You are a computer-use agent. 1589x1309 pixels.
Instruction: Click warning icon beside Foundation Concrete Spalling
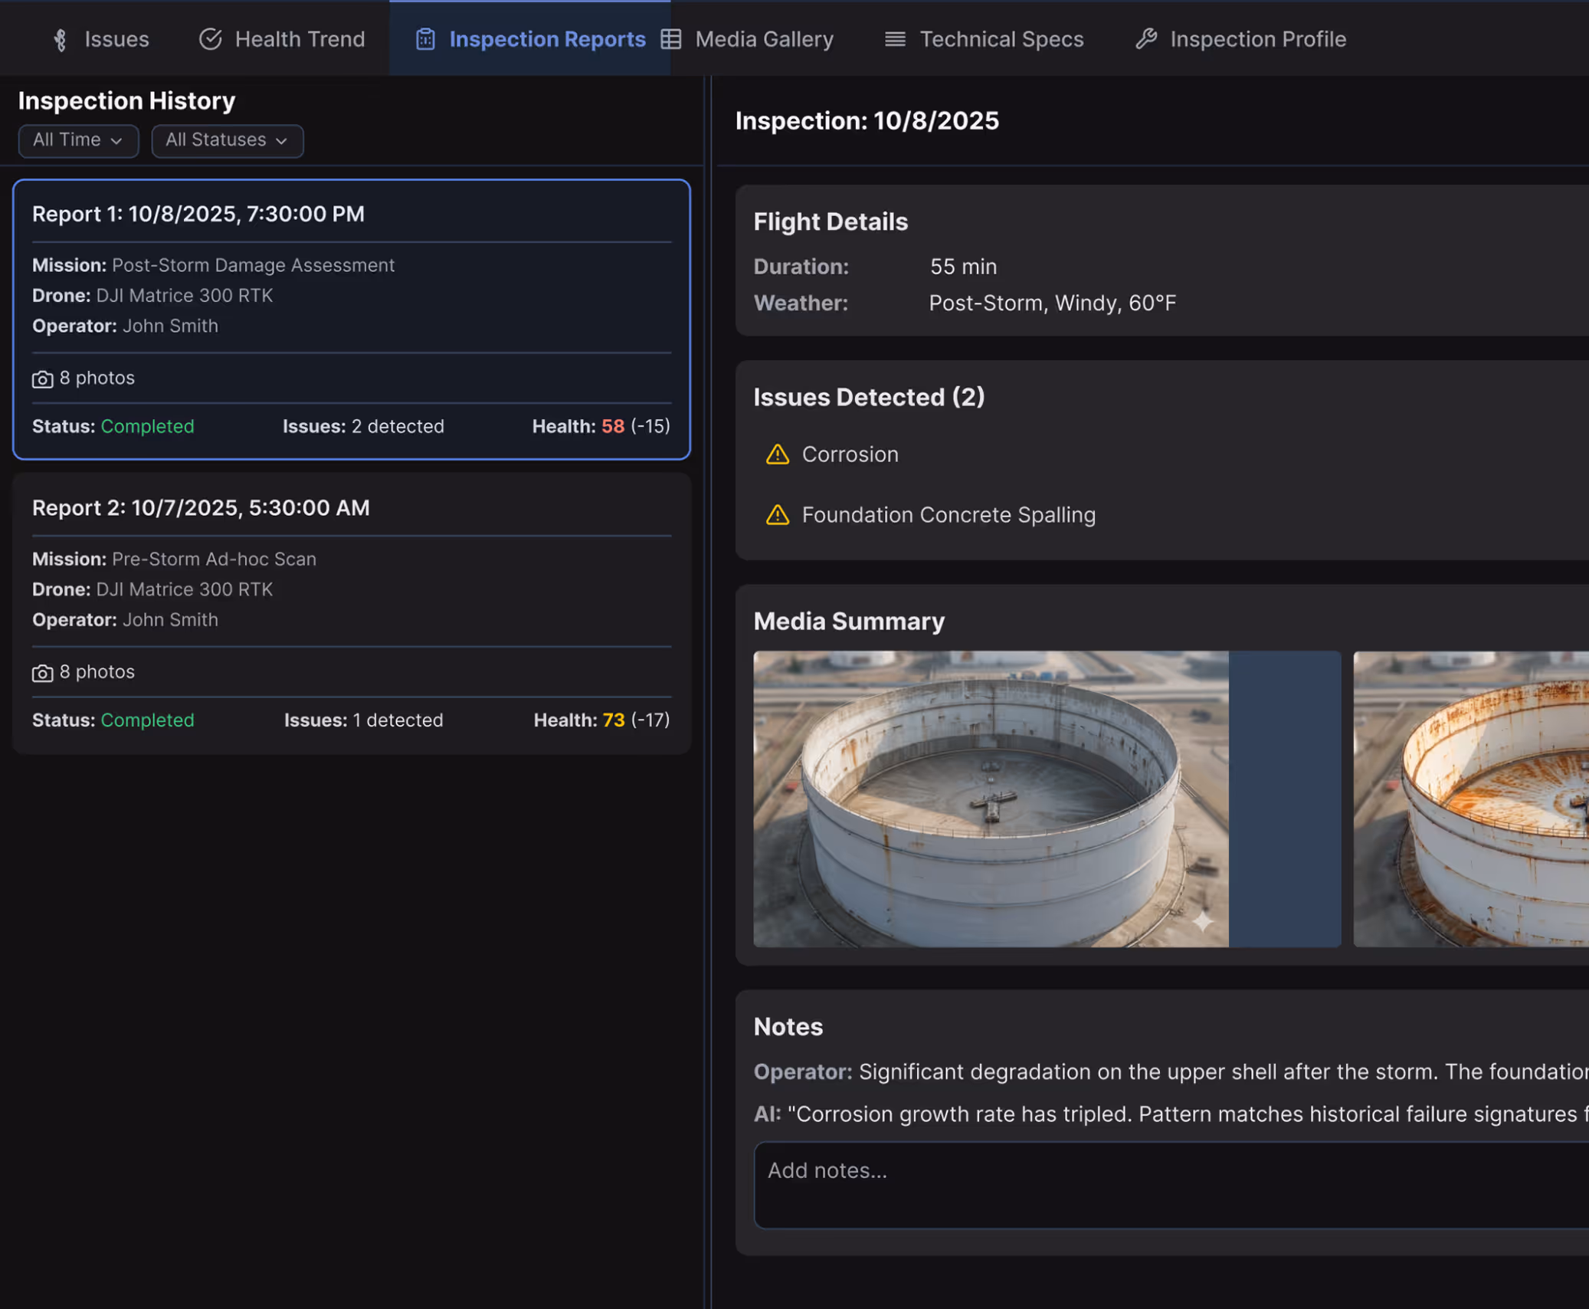coord(778,515)
